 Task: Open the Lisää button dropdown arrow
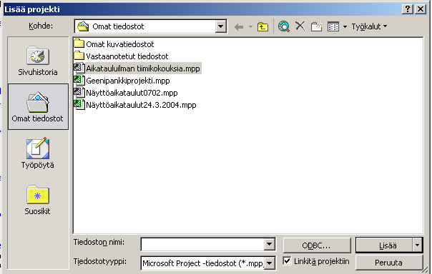tap(418, 245)
